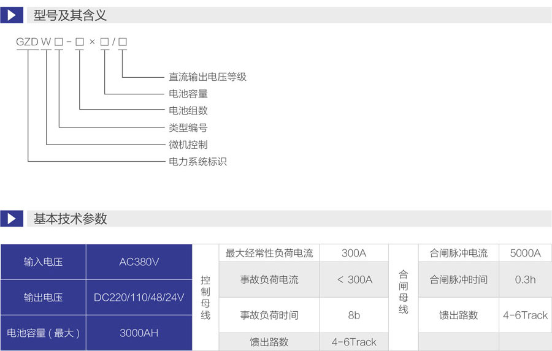Click the 类型编号 label

click(188, 128)
